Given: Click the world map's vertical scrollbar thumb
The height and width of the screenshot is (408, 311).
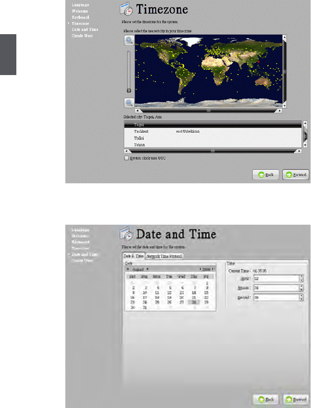Looking at the screenshot, I should coord(285,71).
